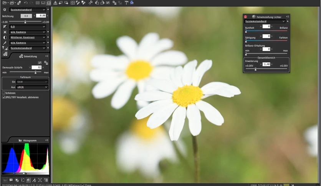Image resolution: width=321 pixels, height=186 pixels.
Task: Open the Aus sRGB color space dropdown
Action: [32, 87]
